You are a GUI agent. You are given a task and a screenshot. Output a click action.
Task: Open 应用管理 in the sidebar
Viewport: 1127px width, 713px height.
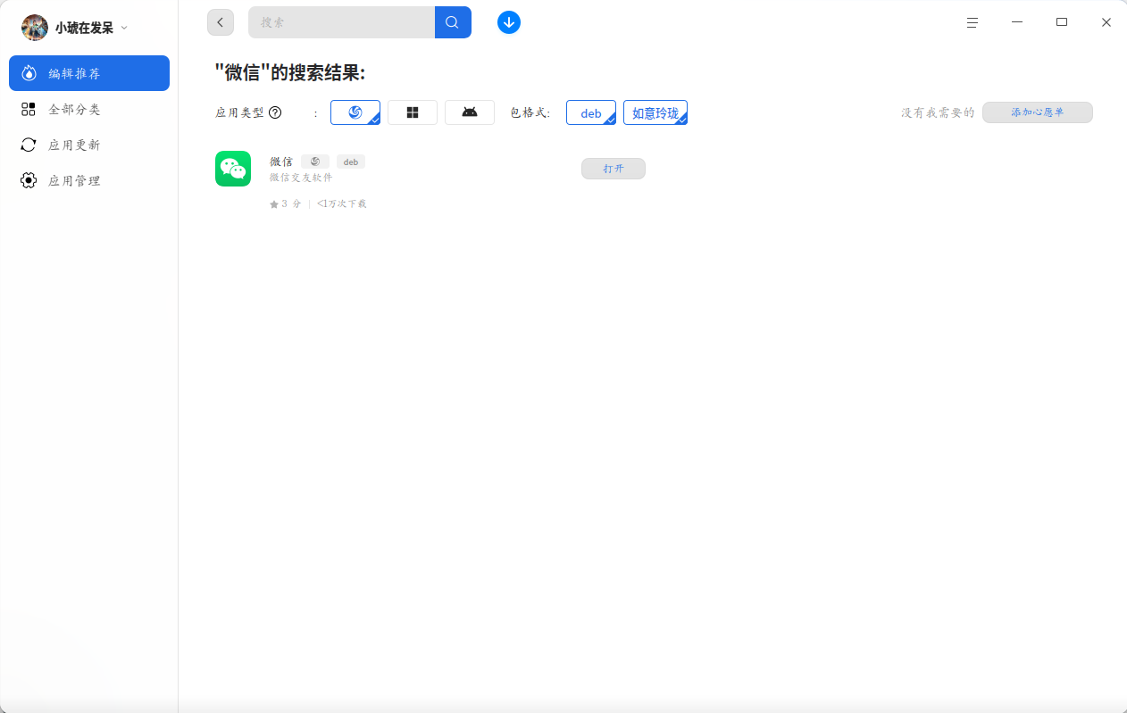point(89,180)
